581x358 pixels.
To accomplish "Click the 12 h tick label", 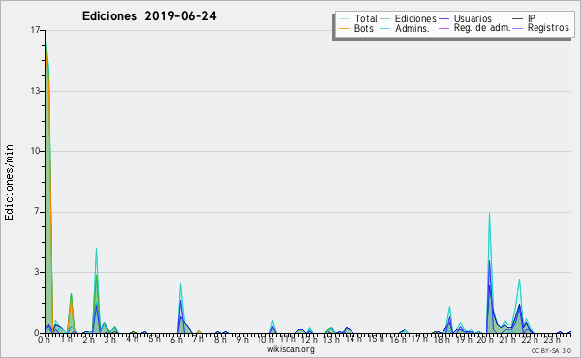I will 308,339.
